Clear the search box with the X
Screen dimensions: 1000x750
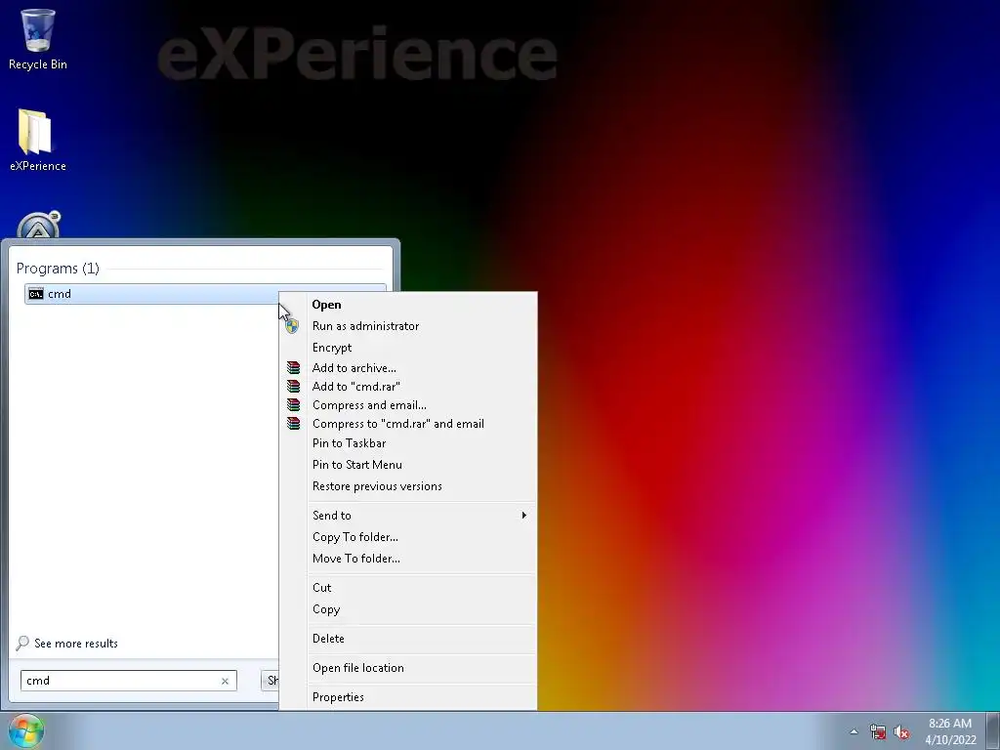226,681
